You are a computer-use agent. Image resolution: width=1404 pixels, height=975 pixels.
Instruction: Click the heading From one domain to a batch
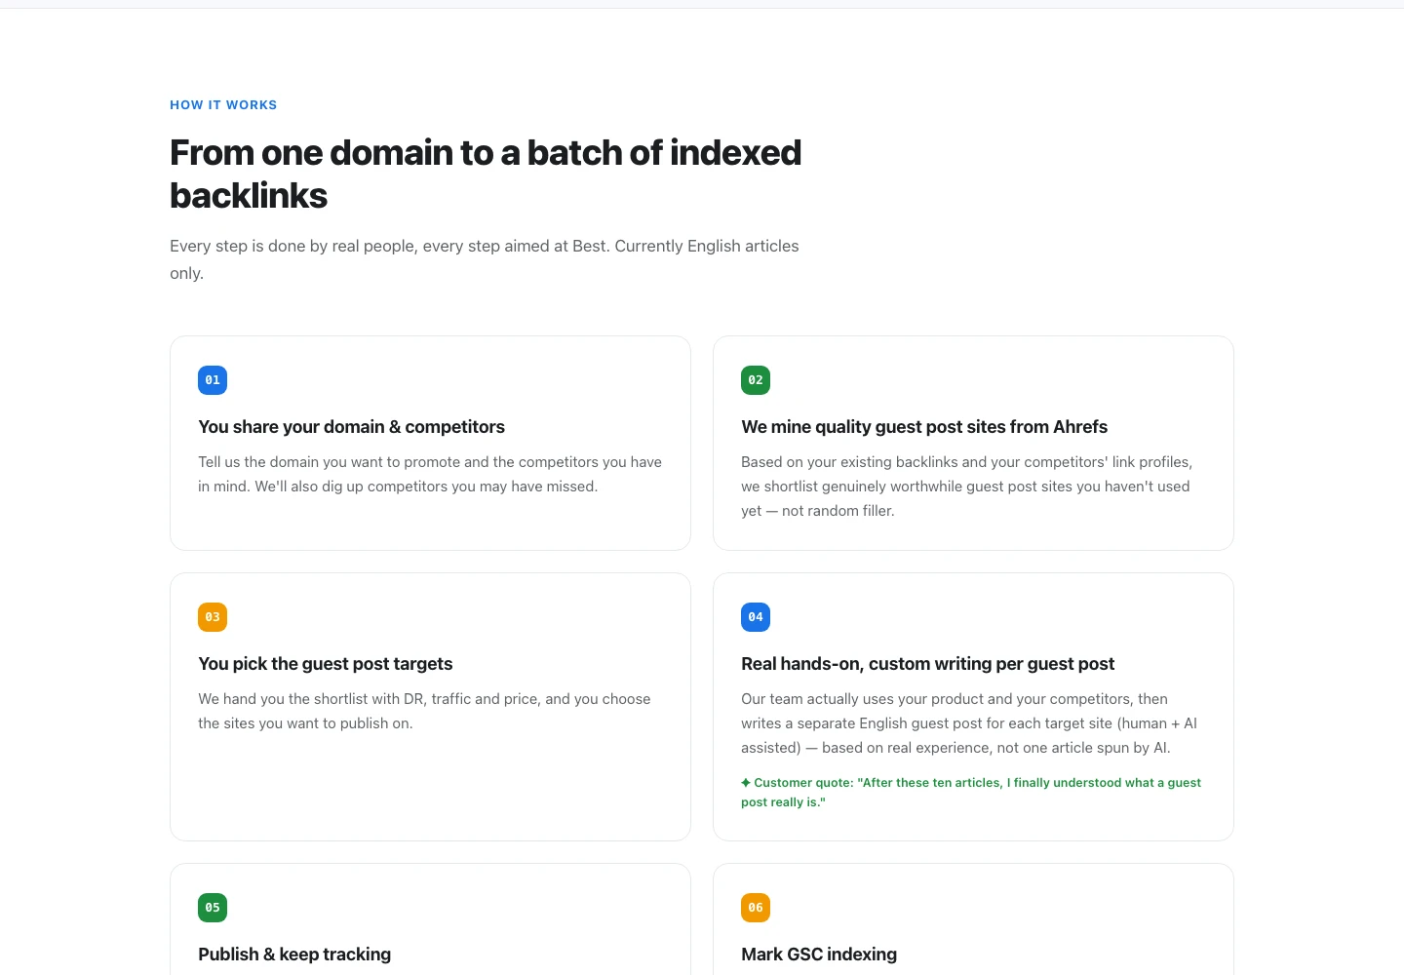tap(486, 174)
